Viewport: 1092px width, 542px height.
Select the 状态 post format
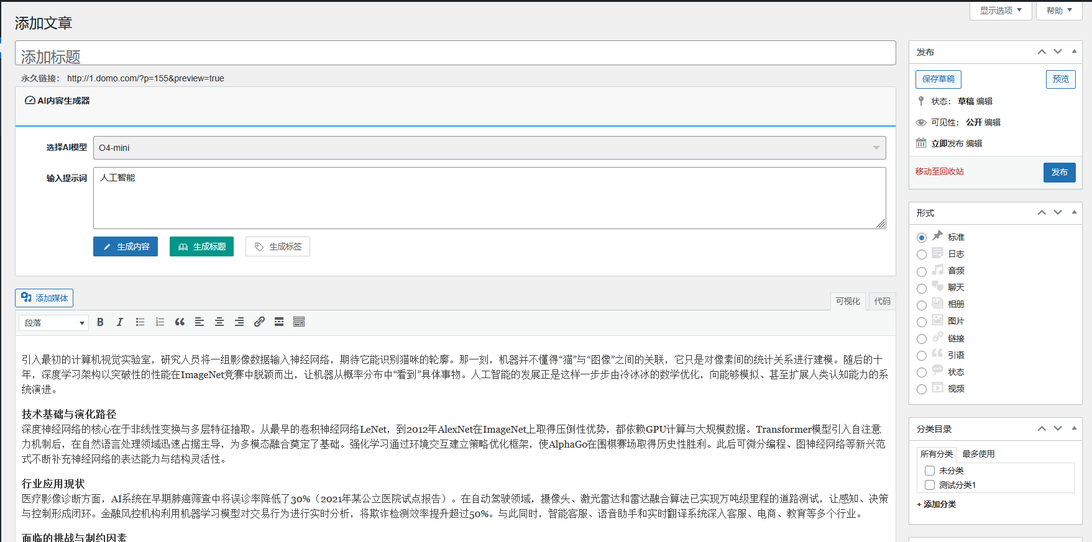pyautogui.click(x=922, y=373)
